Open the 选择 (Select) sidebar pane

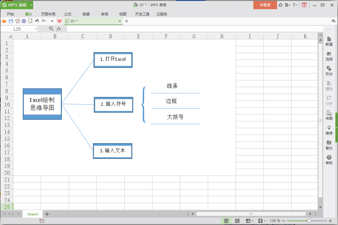[329, 56]
